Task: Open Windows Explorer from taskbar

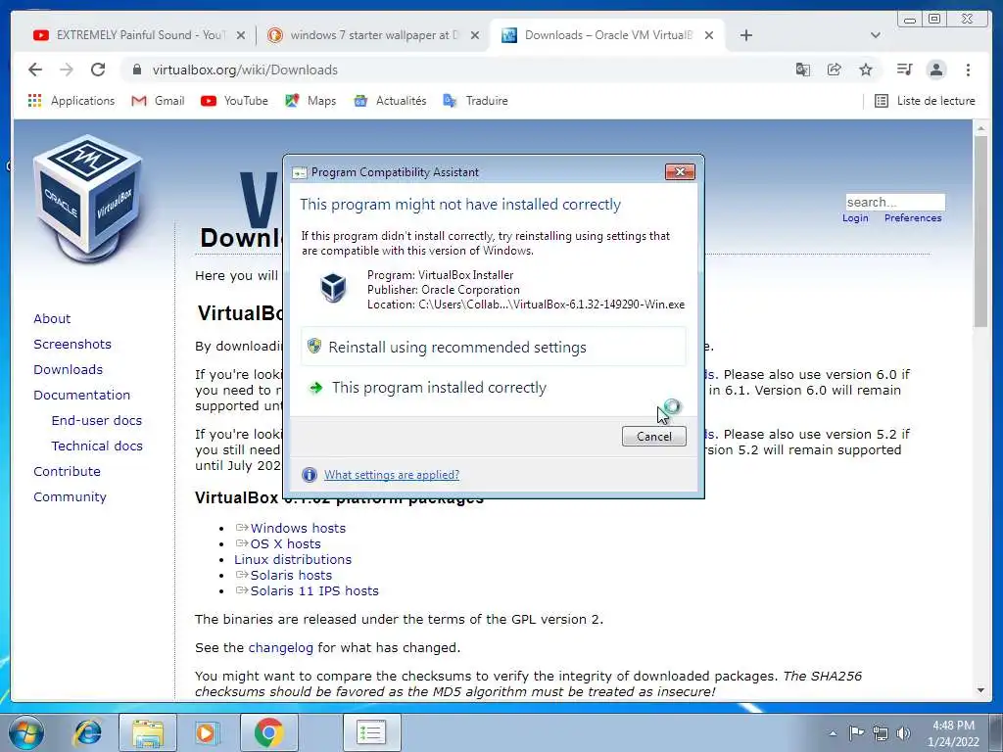Action: (147, 732)
